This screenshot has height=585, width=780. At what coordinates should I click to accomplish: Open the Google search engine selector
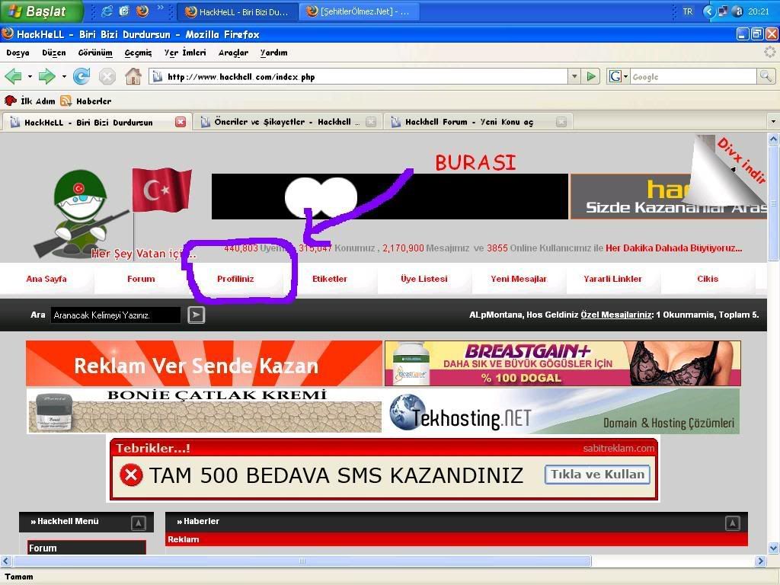pos(619,77)
